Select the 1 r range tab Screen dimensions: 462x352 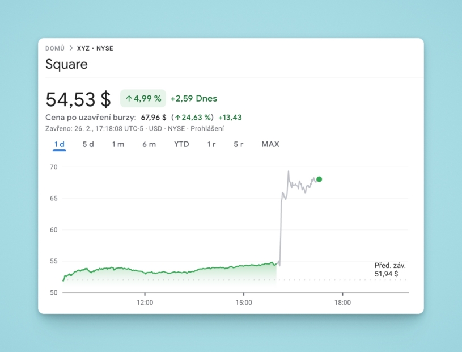pyautogui.click(x=211, y=144)
